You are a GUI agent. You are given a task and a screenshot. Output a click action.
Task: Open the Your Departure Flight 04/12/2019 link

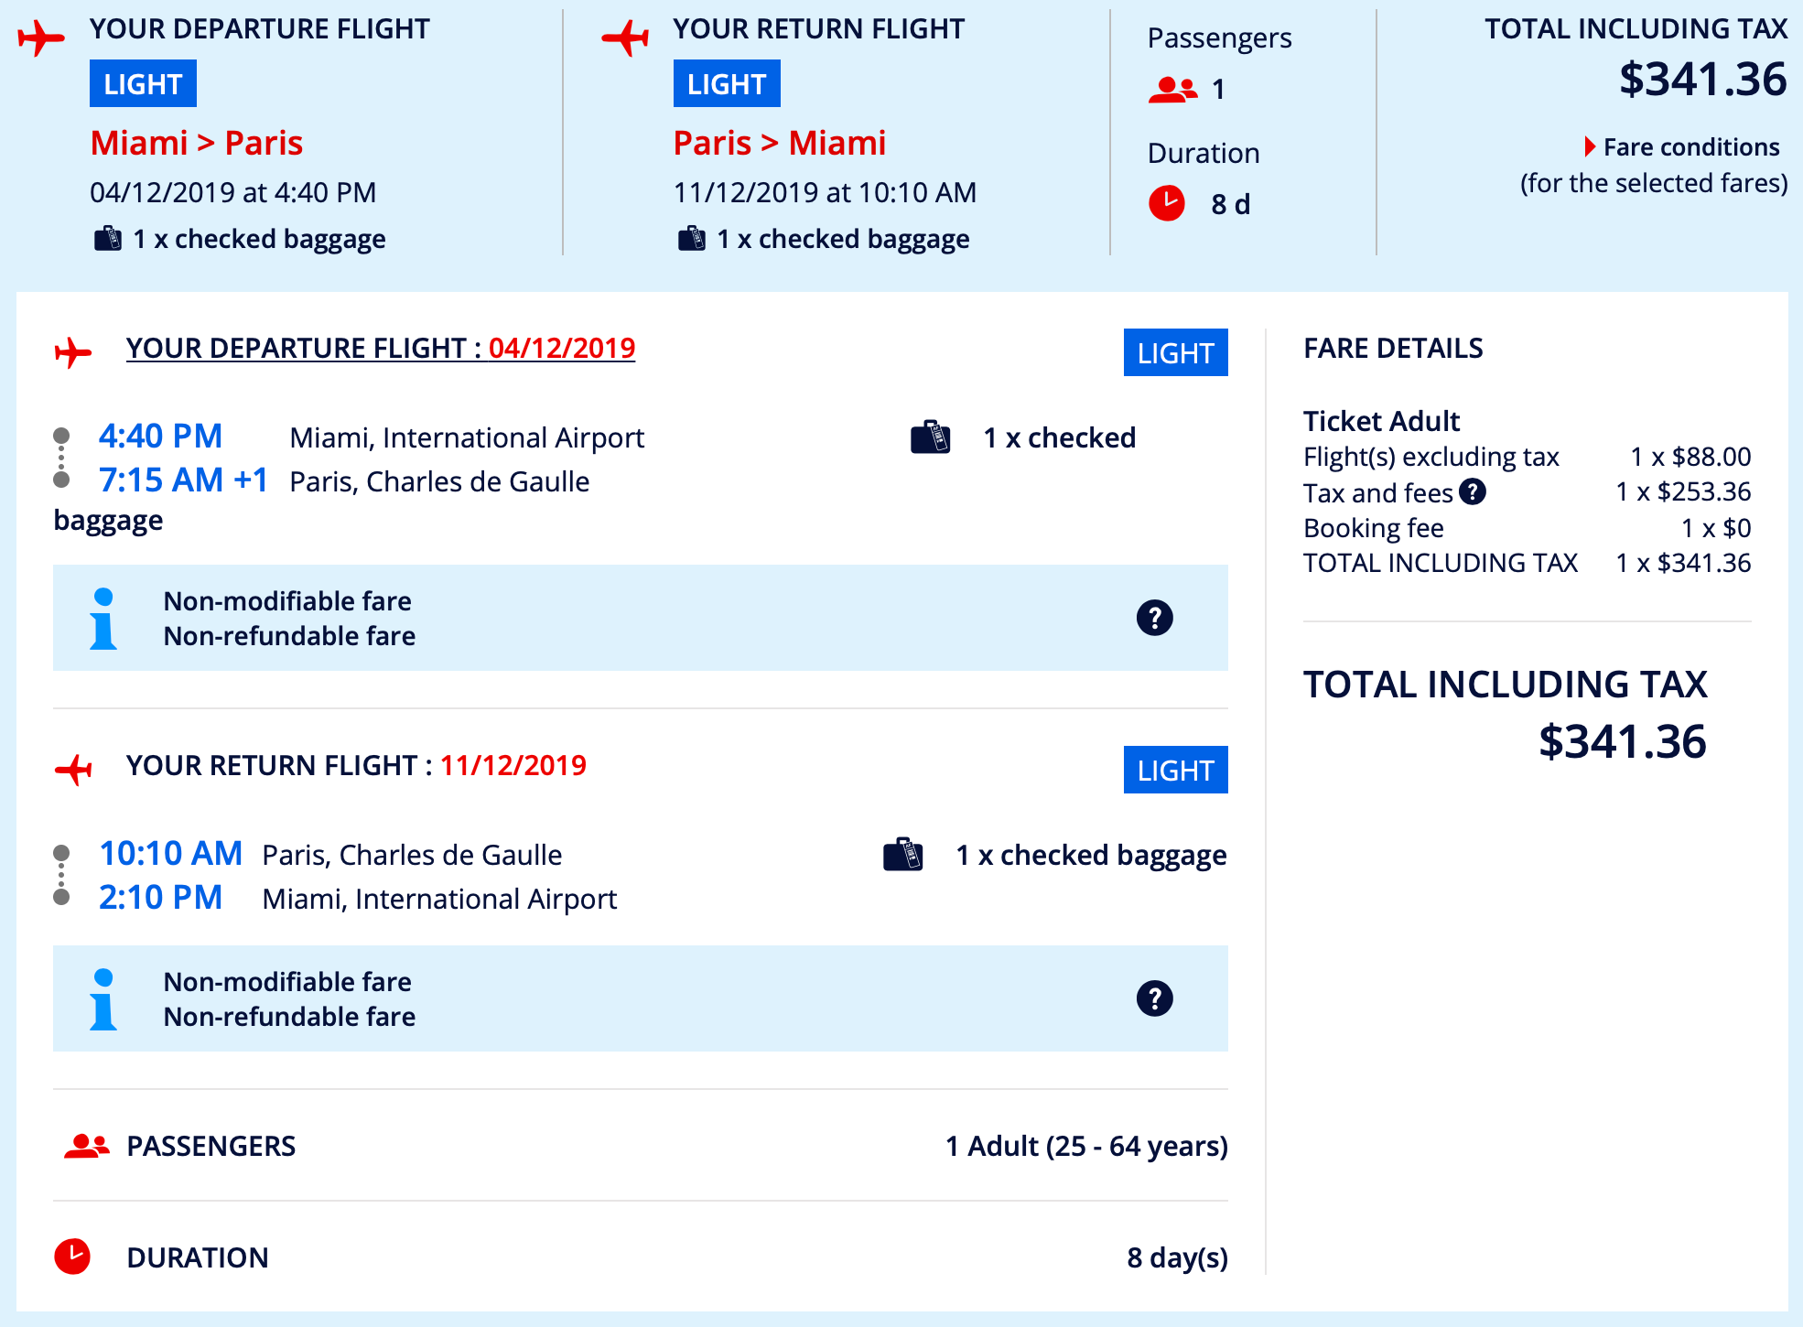point(380,349)
